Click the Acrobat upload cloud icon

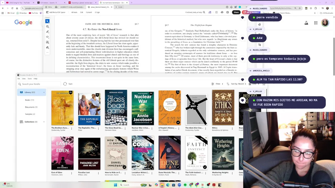(222, 12)
